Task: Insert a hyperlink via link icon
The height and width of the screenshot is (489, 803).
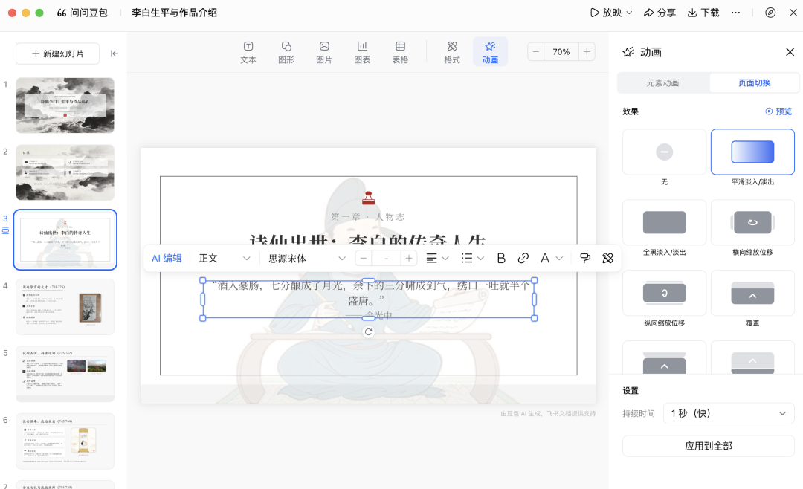Action: click(x=523, y=258)
